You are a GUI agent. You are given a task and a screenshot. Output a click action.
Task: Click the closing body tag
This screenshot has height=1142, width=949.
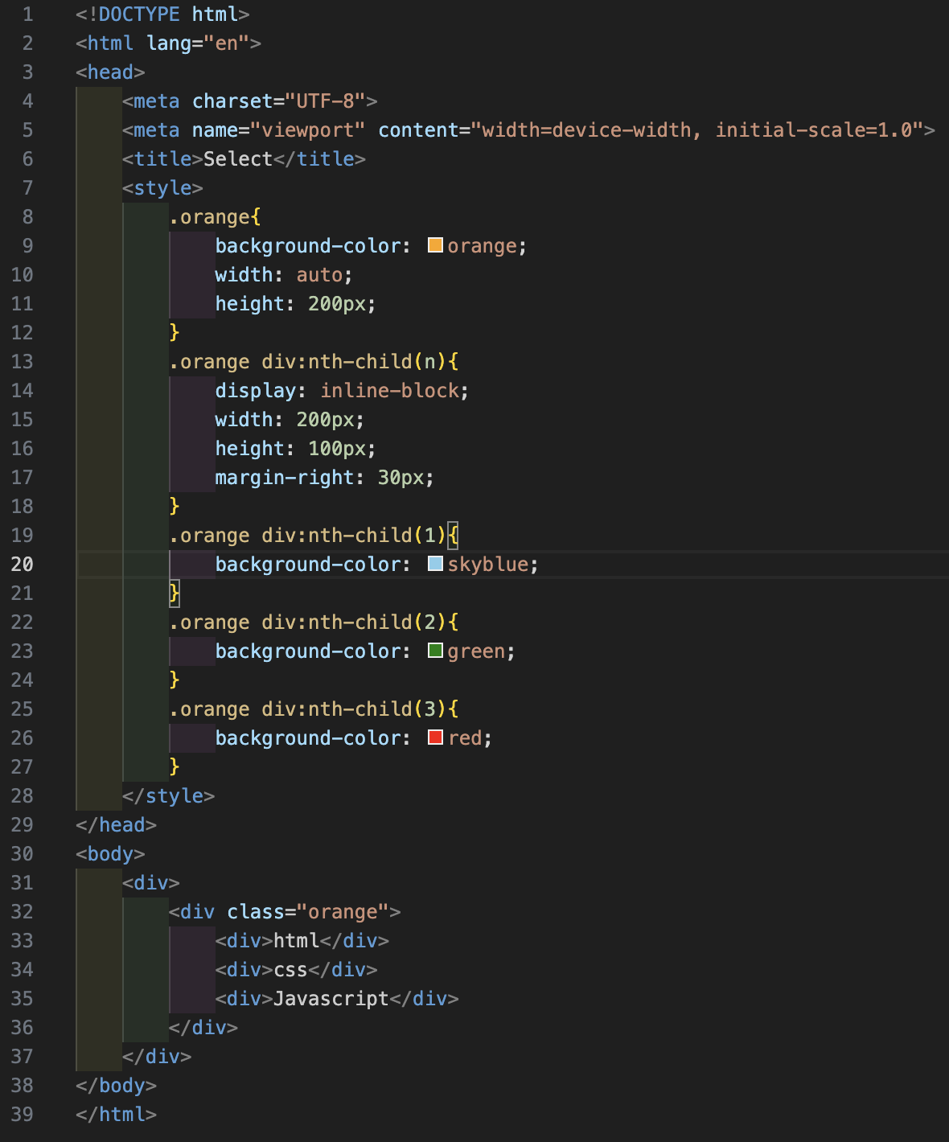tap(117, 1086)
